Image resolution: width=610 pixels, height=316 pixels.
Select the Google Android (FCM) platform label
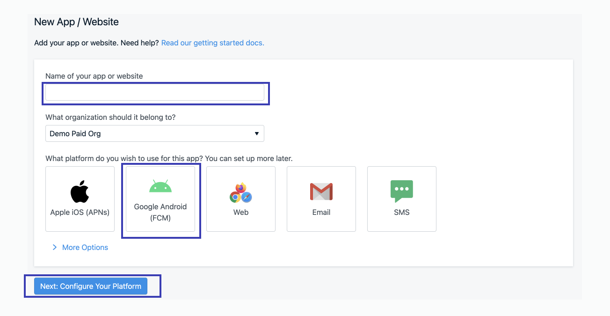pos(160,212)
